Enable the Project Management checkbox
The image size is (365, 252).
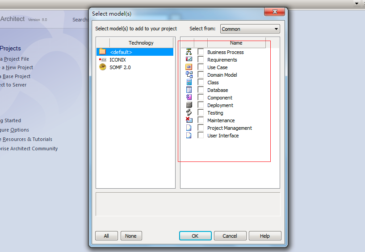pos(201,128)
